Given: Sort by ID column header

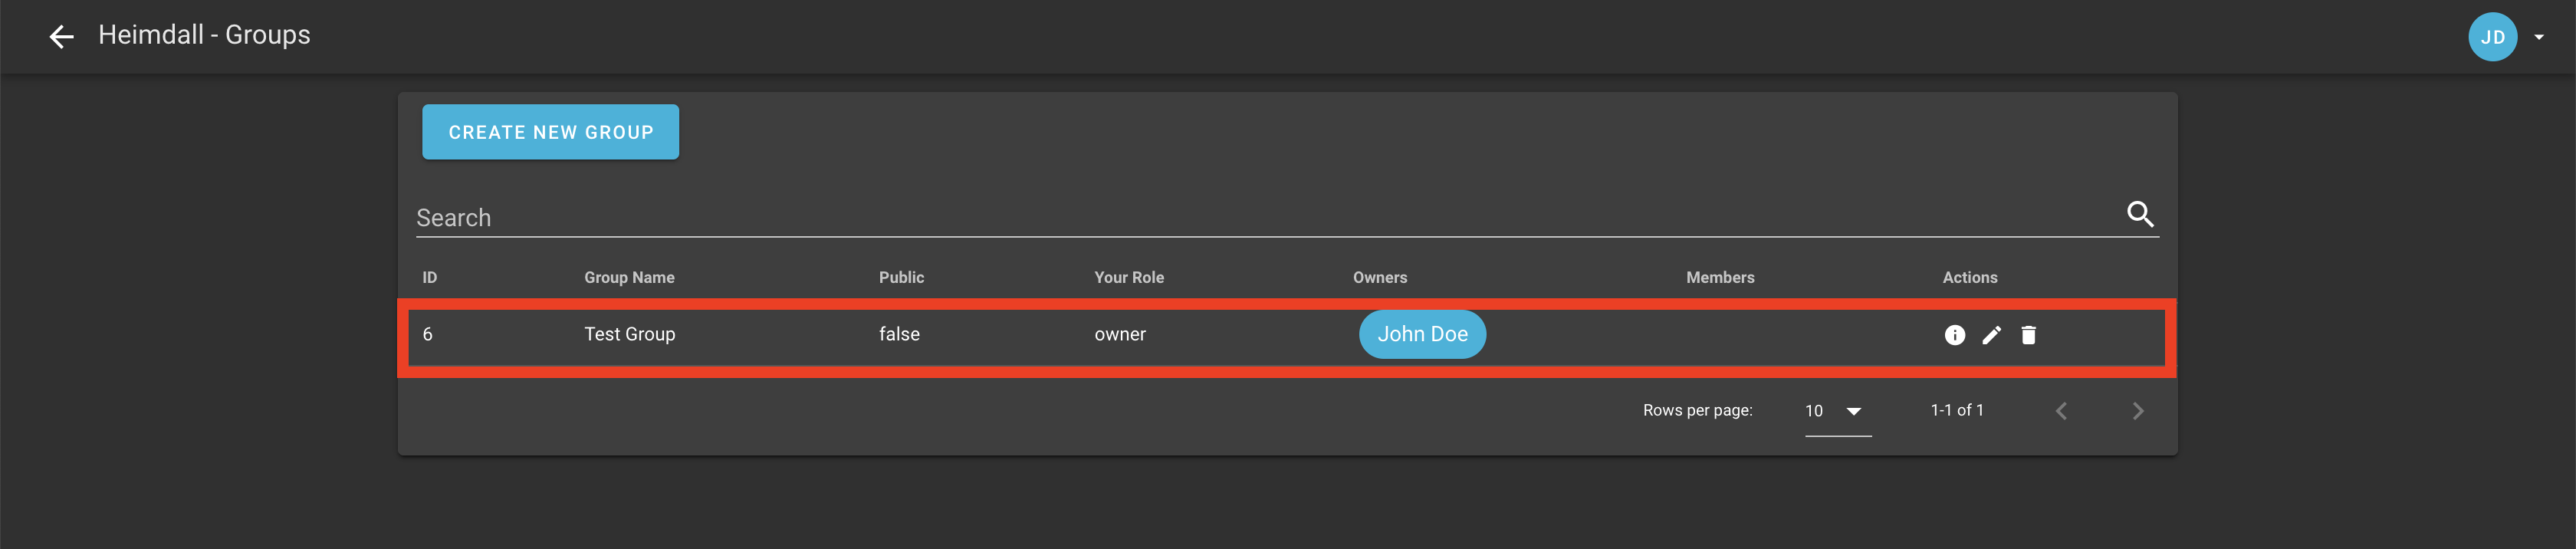Looking at the screenshot, I should [x=429, y=277].
